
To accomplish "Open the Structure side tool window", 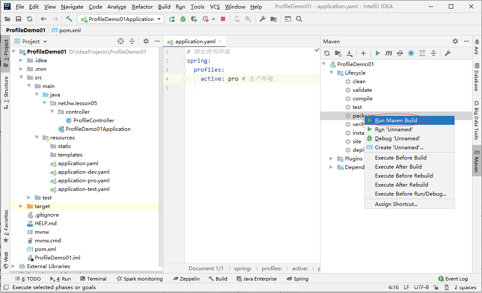I will [x=6, y=92].
